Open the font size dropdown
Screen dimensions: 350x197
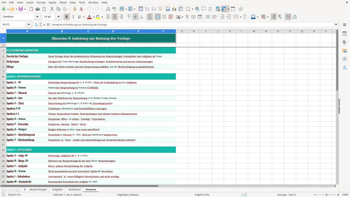point(59,17)
